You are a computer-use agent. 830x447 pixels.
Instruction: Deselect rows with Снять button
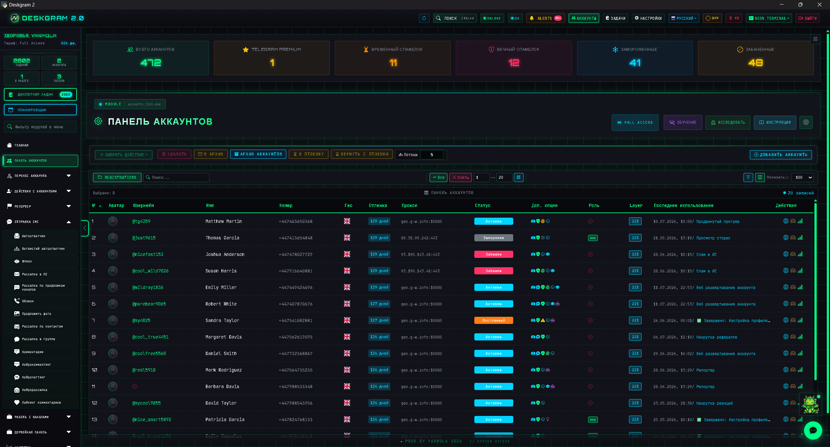[460, 177]
